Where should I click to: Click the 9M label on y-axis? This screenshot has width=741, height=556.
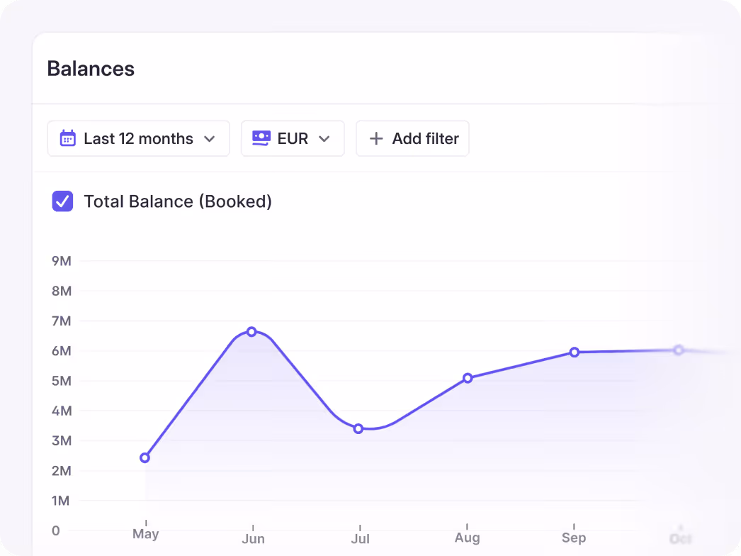[x=62, y=261]
